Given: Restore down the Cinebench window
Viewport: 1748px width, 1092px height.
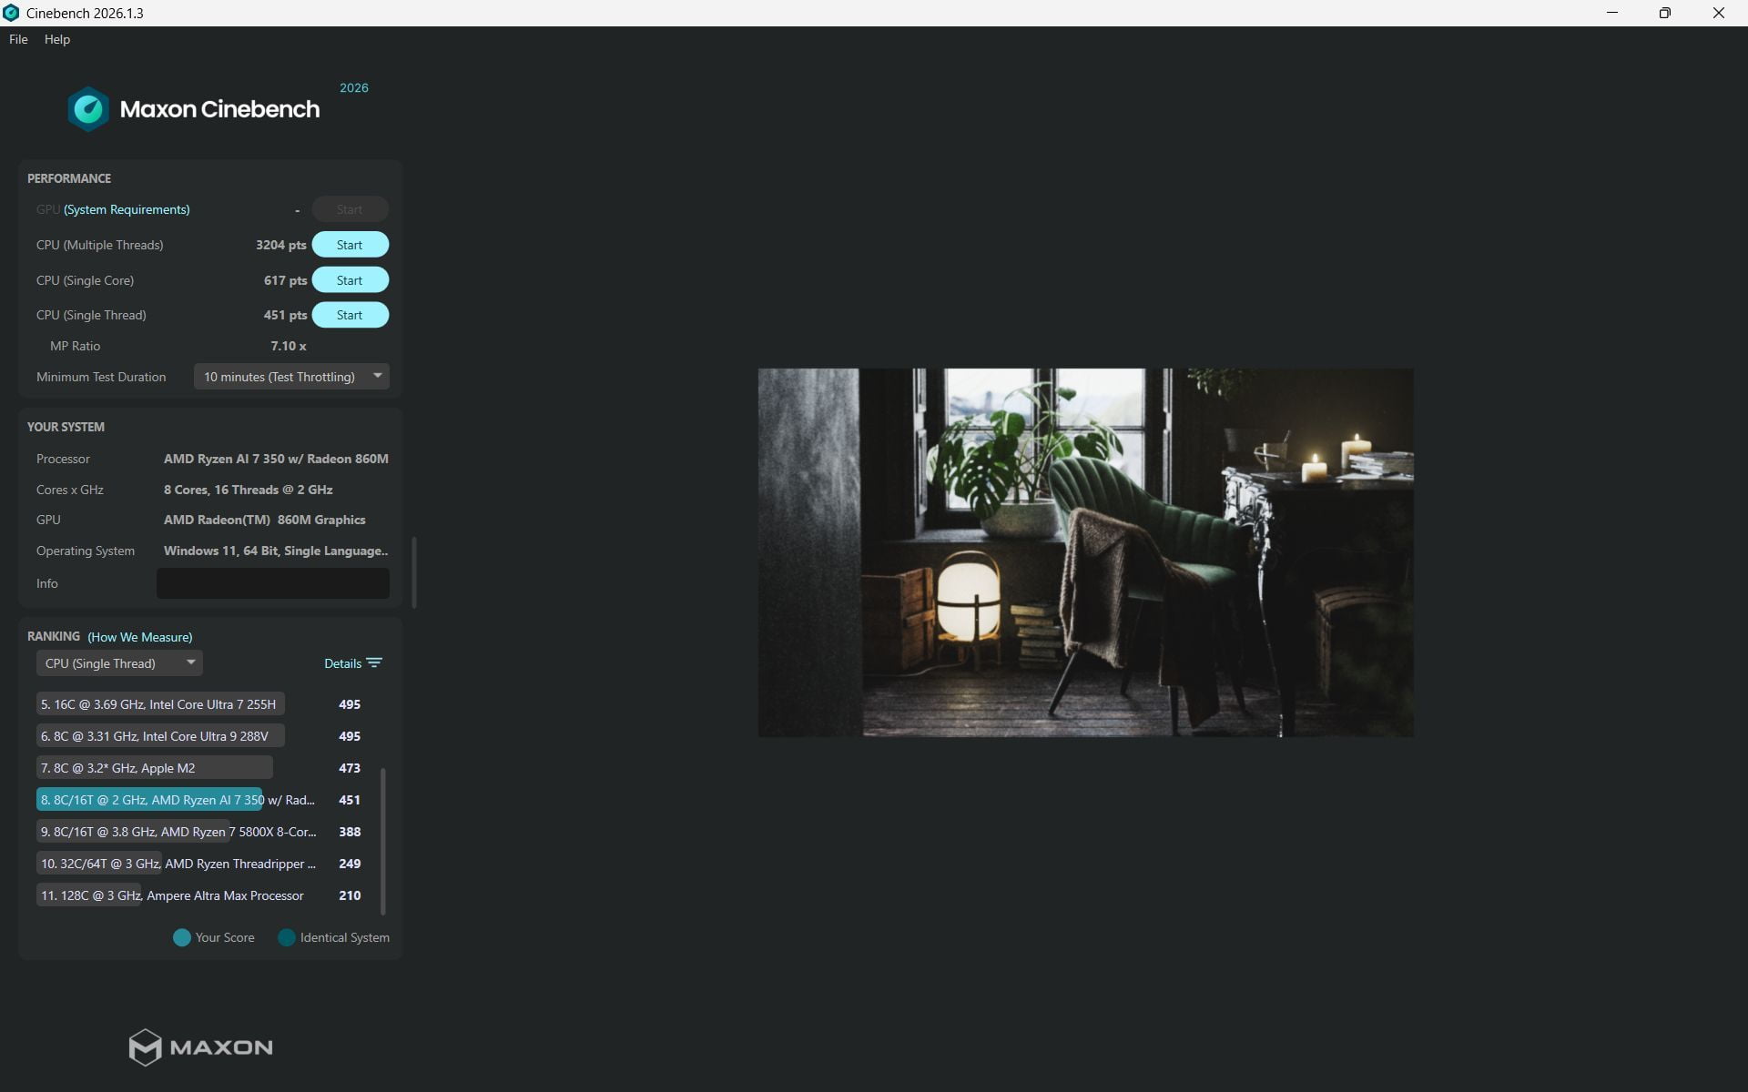Looking at the screenshot, I should click(x=1665, y=13).
